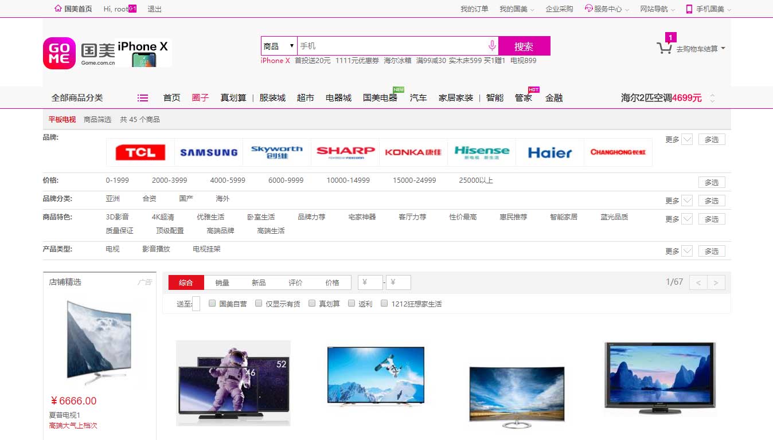
Task: Click the home icon for 国美首页
Action: point(58,9)
